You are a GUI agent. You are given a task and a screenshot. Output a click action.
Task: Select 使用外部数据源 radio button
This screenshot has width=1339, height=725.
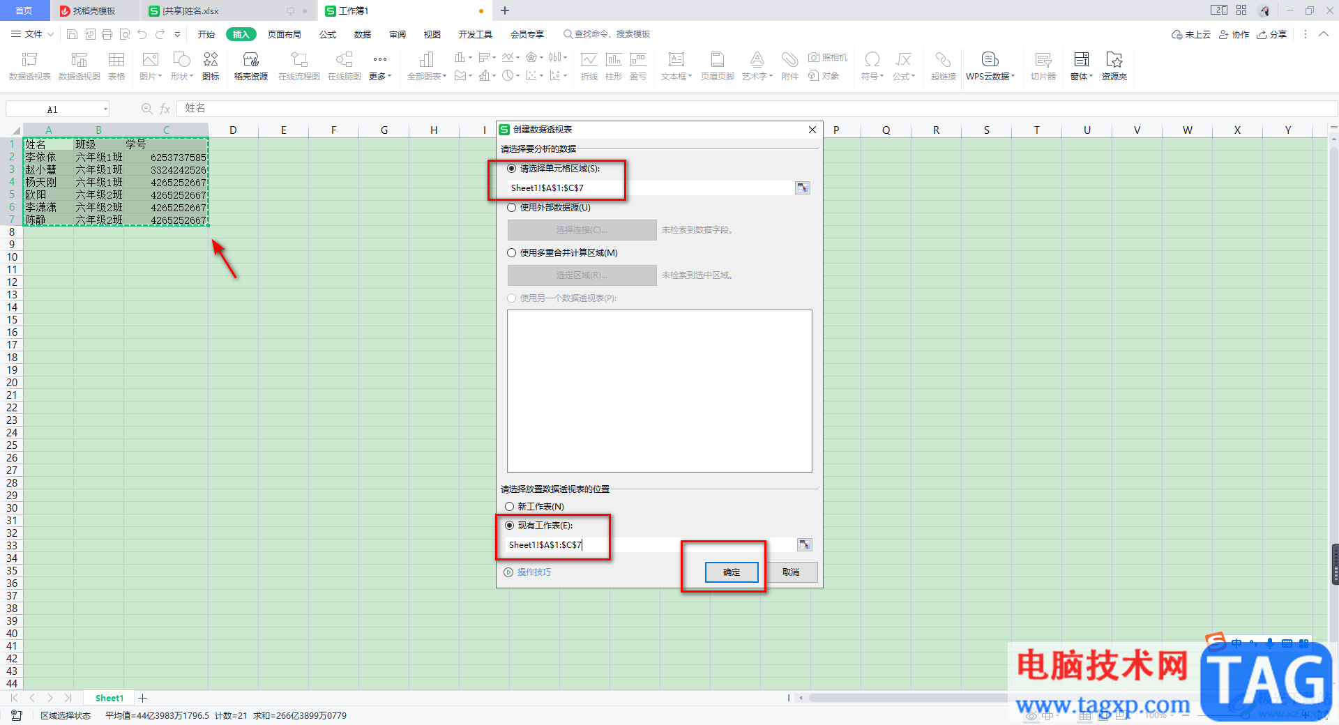tap(512, 207)
